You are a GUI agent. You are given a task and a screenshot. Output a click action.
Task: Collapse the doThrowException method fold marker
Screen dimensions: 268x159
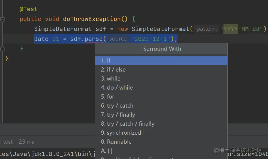pos(2,19)
